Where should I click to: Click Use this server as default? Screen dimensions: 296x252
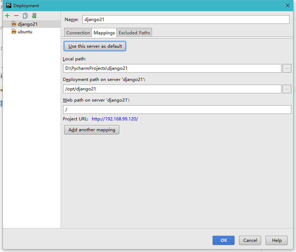pyautogui.click(x=95, y=46)
